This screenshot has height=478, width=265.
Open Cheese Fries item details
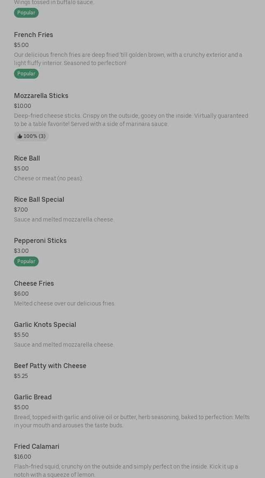coord(34,284)
